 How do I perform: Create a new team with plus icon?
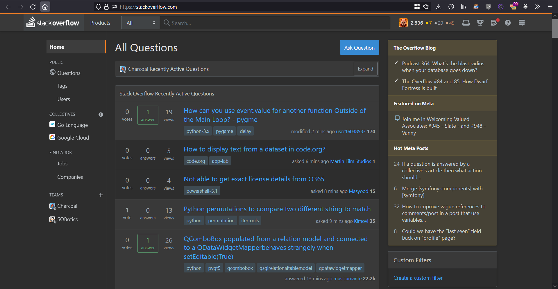[x=101, y=195]
